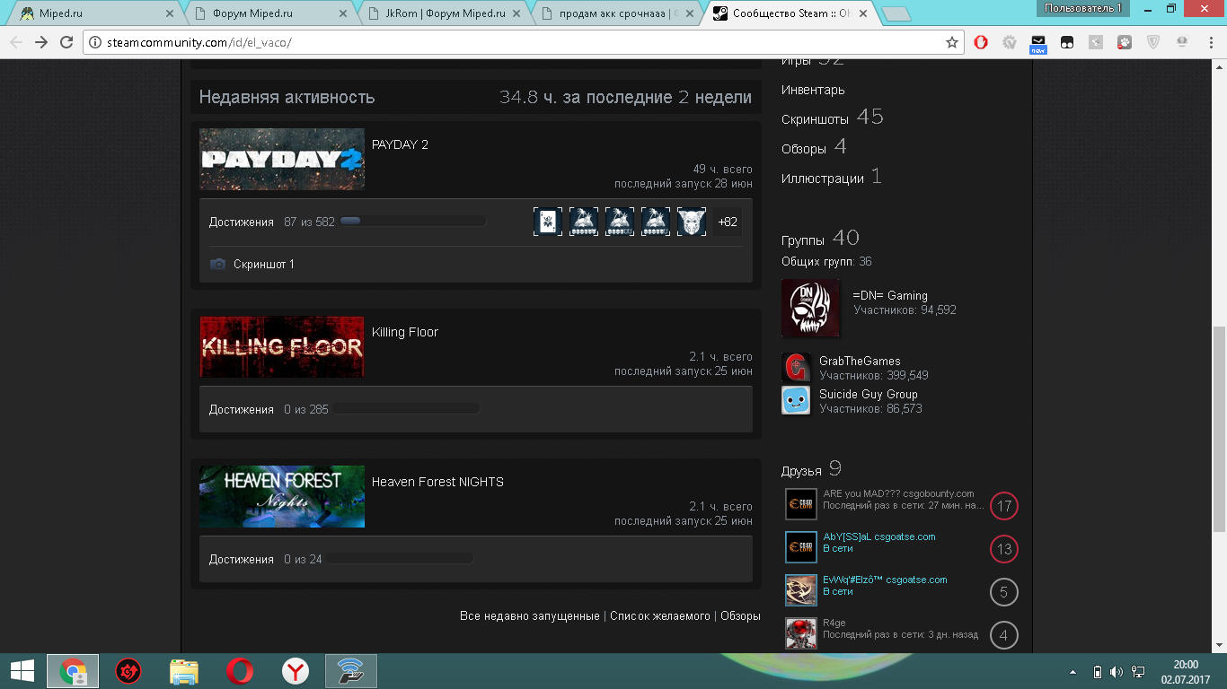Open the Скриншоты 45 sidebar link

pos(833,118)
